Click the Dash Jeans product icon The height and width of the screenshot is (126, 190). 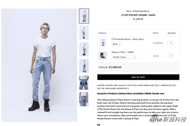[103, 43]
